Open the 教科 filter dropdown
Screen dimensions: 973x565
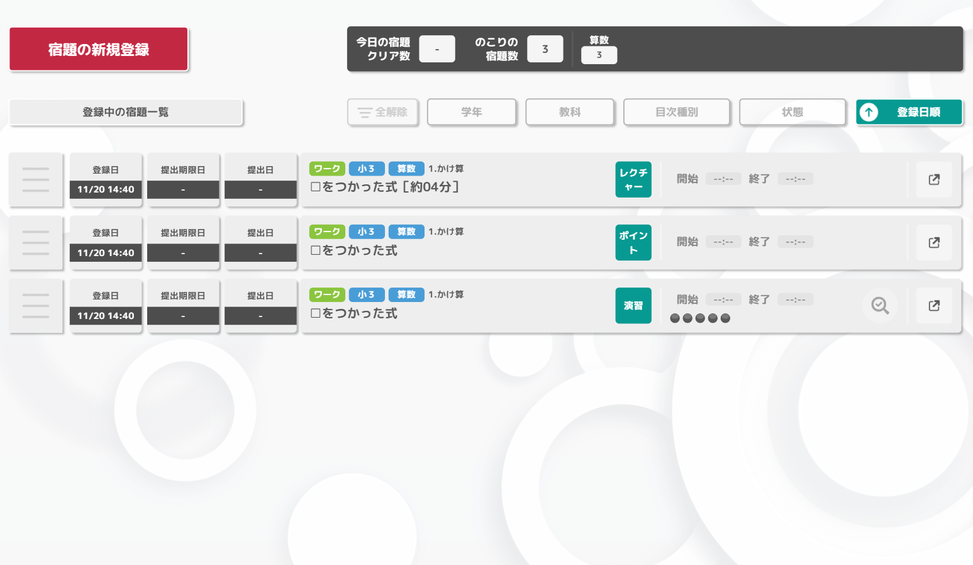(x=570, y=112)
